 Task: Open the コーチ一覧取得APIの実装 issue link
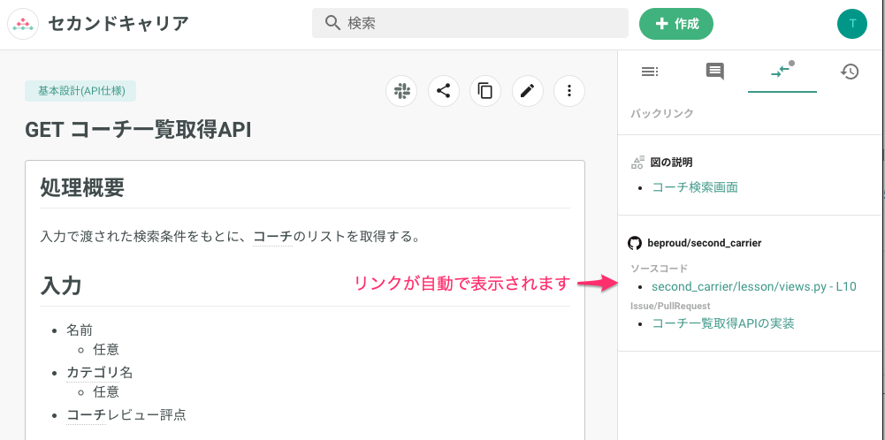pyautogui.click(x=723, y=323)
